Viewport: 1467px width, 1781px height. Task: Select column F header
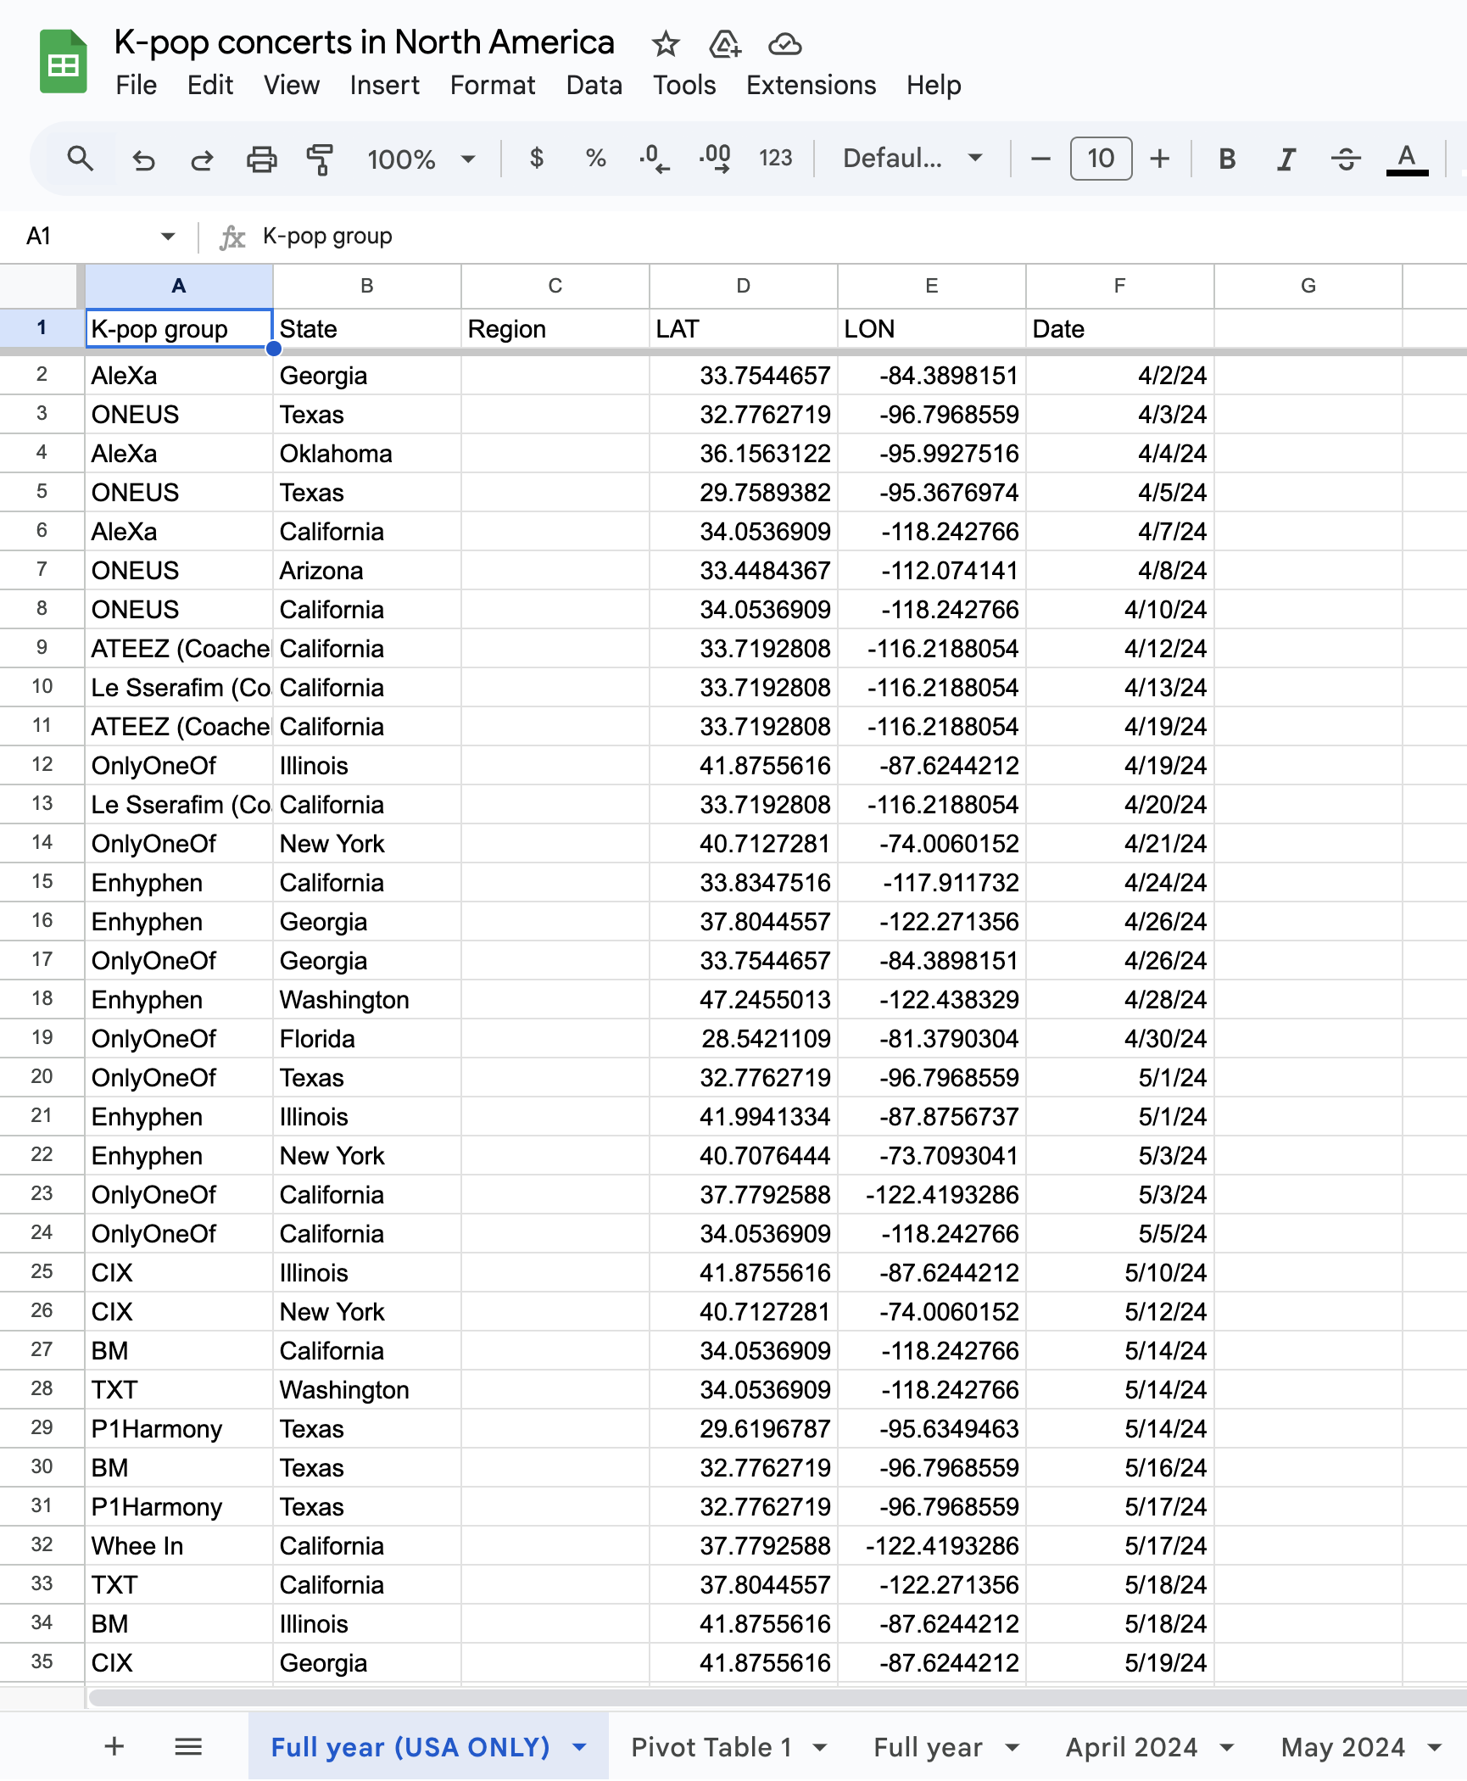coord(1120,286)
